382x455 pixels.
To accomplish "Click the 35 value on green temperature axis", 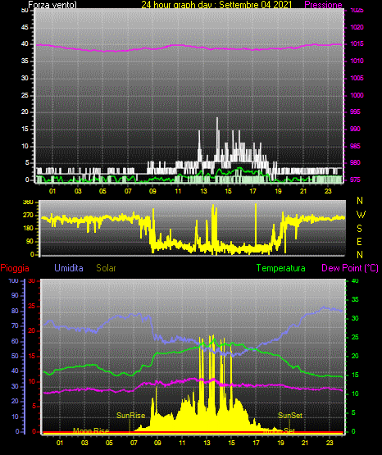I will point(355,299).
